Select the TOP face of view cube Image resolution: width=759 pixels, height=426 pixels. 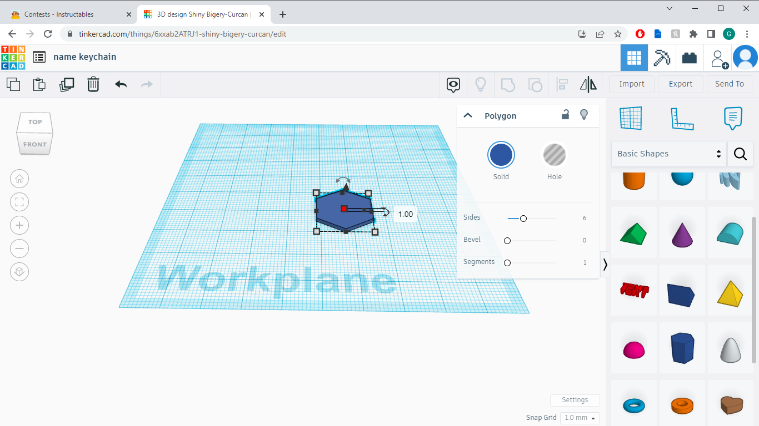pos(35,122)
